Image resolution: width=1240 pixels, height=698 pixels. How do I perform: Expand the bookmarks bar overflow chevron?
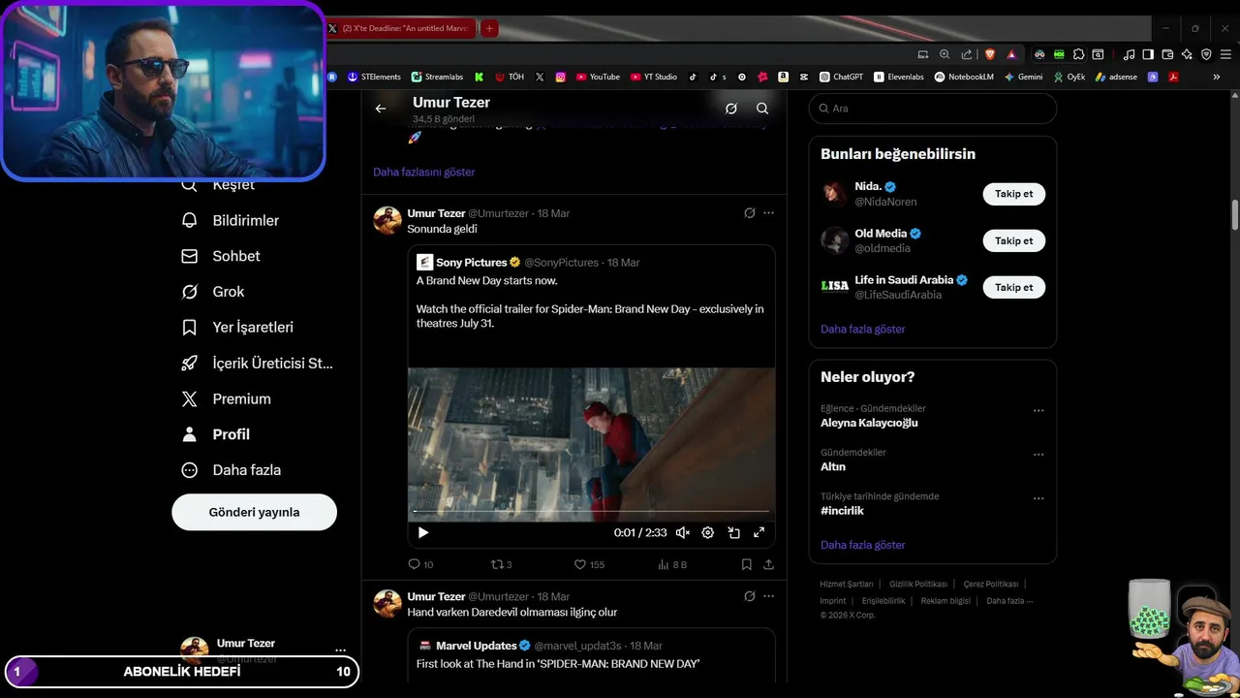coord(1217,77)
